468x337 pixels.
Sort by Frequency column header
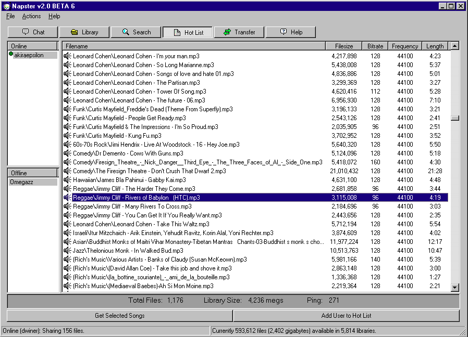click(x=405, y=46)
